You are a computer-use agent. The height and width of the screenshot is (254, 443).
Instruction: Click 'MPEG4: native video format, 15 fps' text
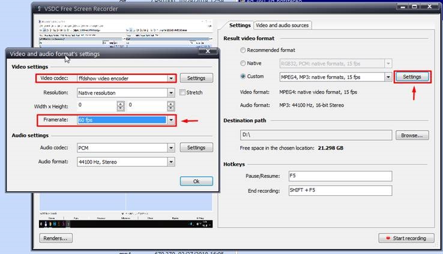pyautogui.click(x=318, y=92)
